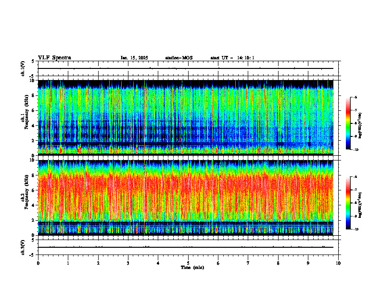Click the "2" kHz tick of ch.1 spectrogram

click(x=34, y=141)
